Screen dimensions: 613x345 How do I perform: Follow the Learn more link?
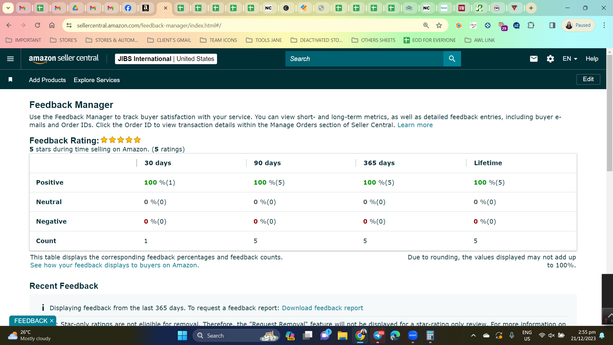point(415,125)
